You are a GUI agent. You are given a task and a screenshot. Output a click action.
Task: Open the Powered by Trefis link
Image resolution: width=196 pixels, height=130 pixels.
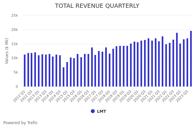20,123
